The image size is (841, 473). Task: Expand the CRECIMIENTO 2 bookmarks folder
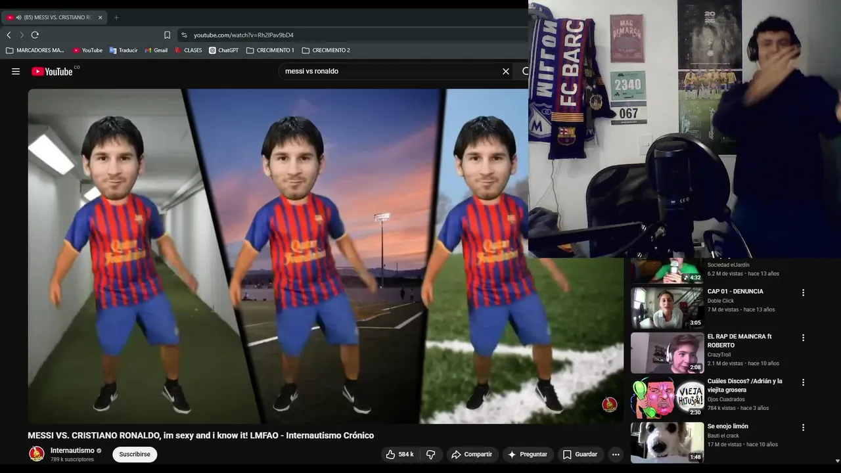pos(326,50)
